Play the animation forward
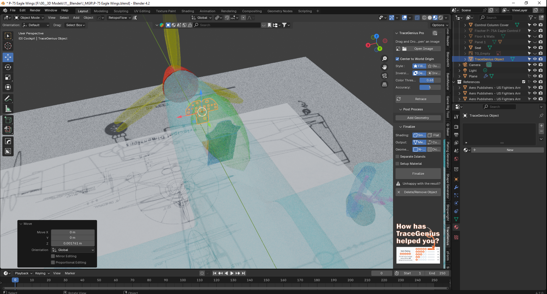The width and height of the screenshot is (547, 294). click(x=232, y=273)
